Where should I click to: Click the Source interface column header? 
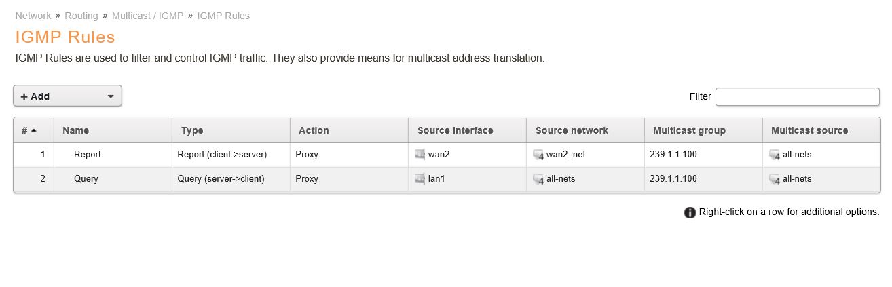click(455, 130)
